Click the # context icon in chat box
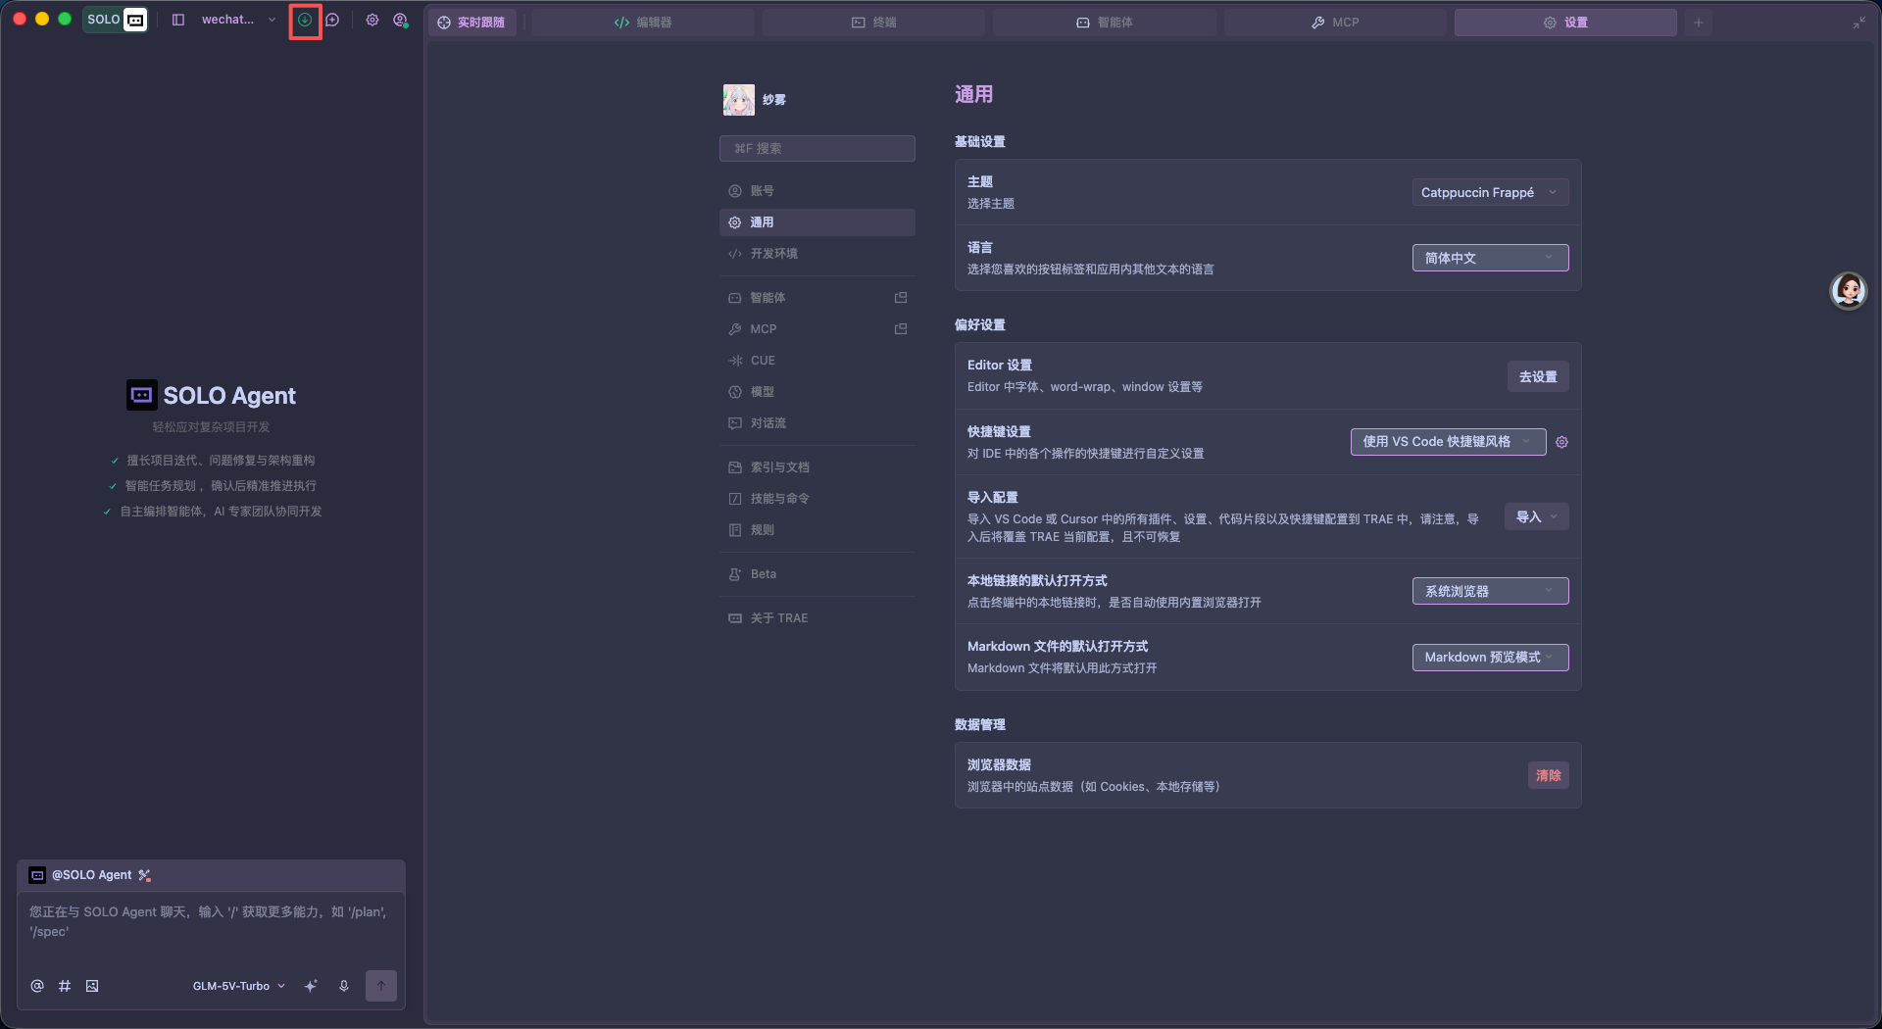Viewport: 1882px width, 1029px height. click(65, 986)
